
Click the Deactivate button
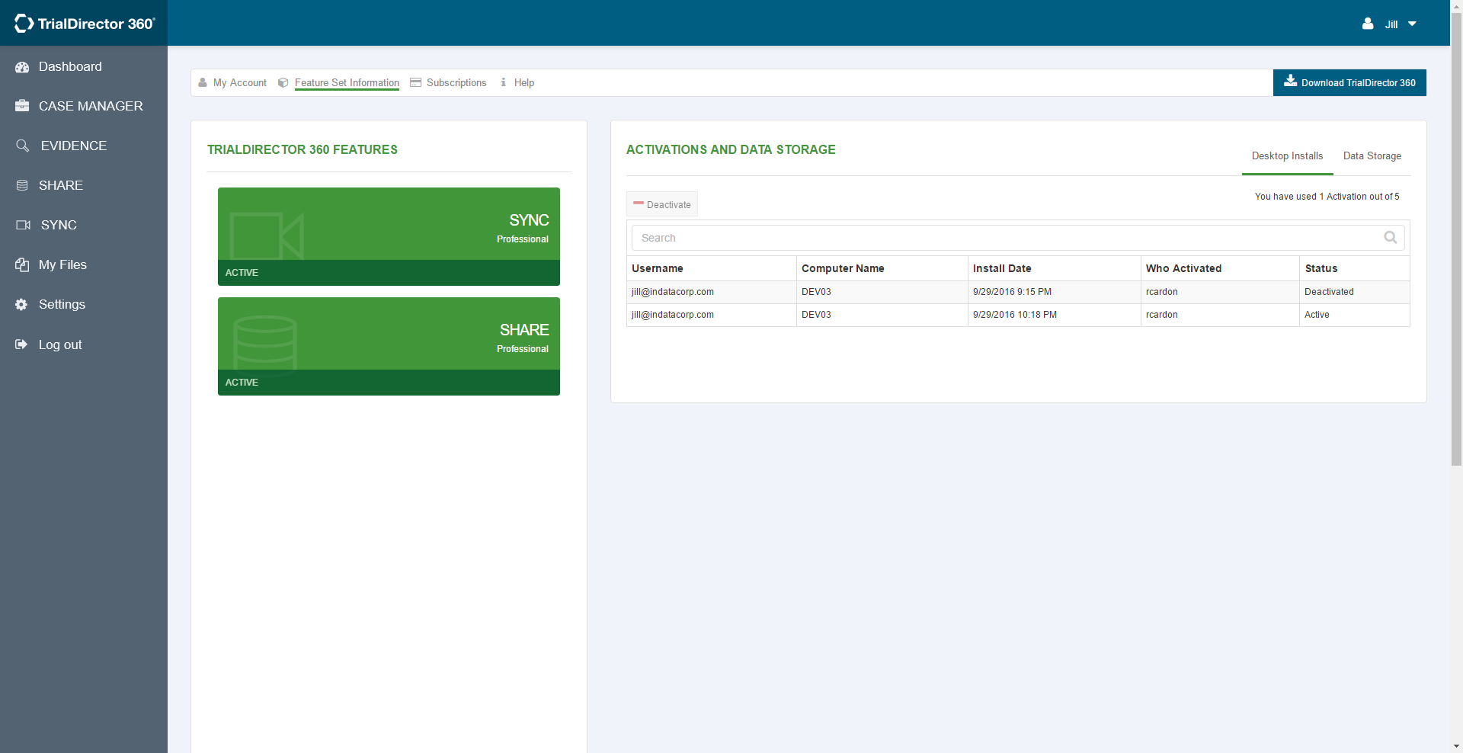[x=661, y=204]
